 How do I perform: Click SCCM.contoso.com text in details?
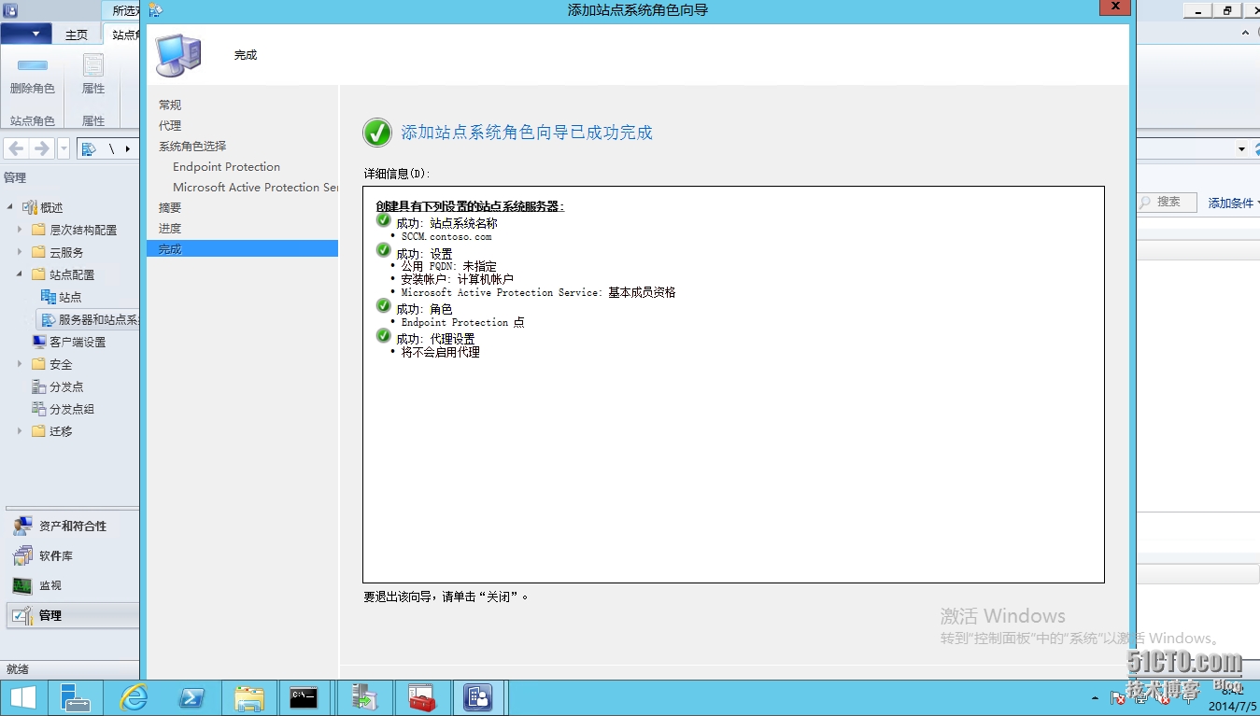click(446, 237)
